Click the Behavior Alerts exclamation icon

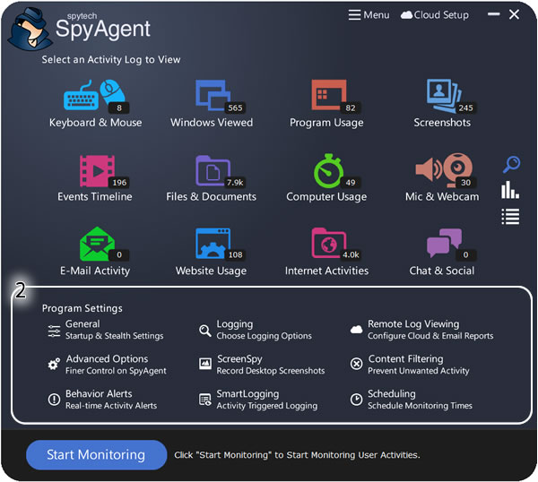pos(54,400)
